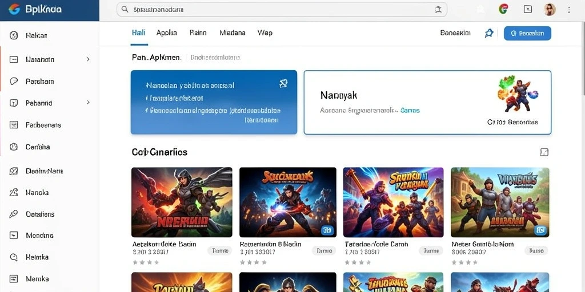Expand the Hanarain sidebar chevron
This screenshot has width=585, height=292.
click(x=88, y=59)
